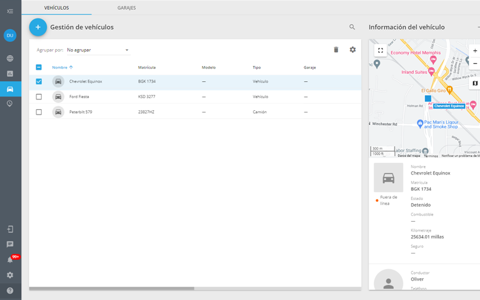Open the help question mark icon
480x300 pixels.
click(10, 291)
